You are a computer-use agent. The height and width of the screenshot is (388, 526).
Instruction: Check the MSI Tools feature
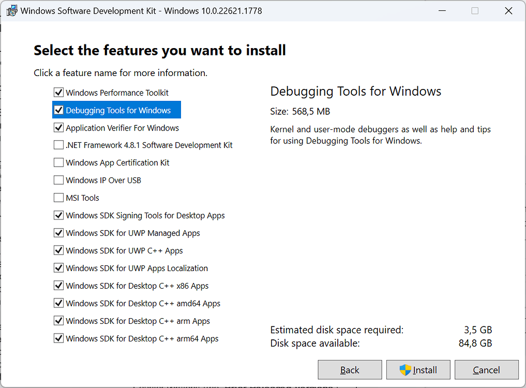(x=58, y=198)
